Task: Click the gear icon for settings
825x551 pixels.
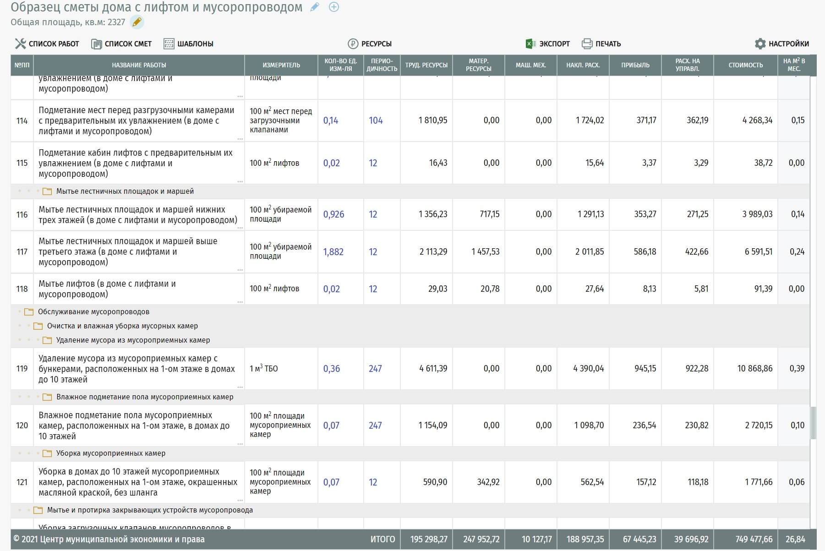Action: tap(760, 44)
